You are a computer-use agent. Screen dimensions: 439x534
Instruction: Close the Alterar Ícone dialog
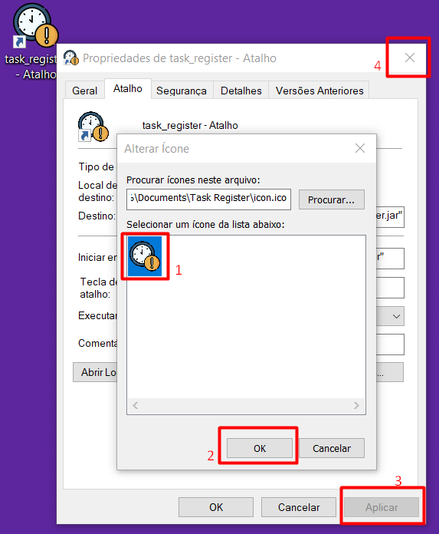(360, 148)
